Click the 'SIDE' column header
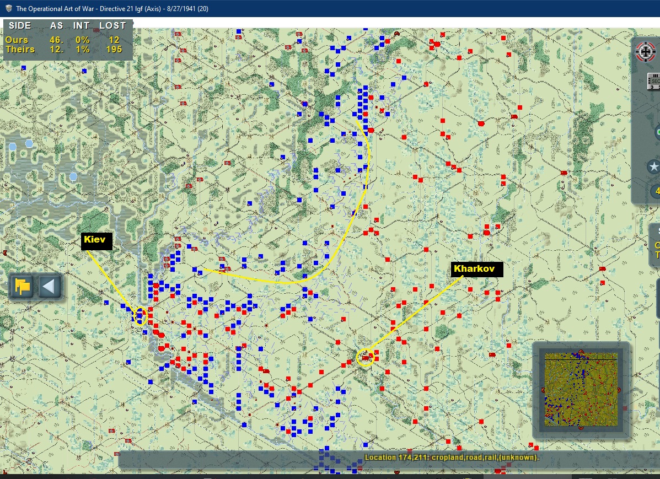This screenshot has width=660, height=479. point(20,26)
